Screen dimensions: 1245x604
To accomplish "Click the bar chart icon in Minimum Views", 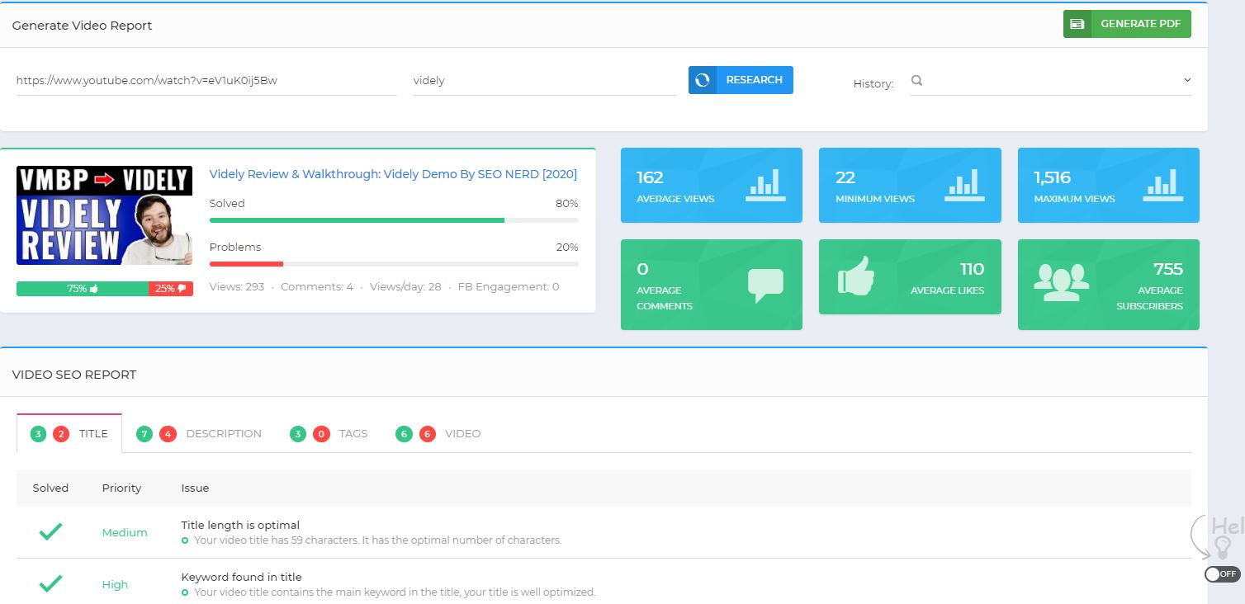I will pyautogui.click(x=964, y=185).
